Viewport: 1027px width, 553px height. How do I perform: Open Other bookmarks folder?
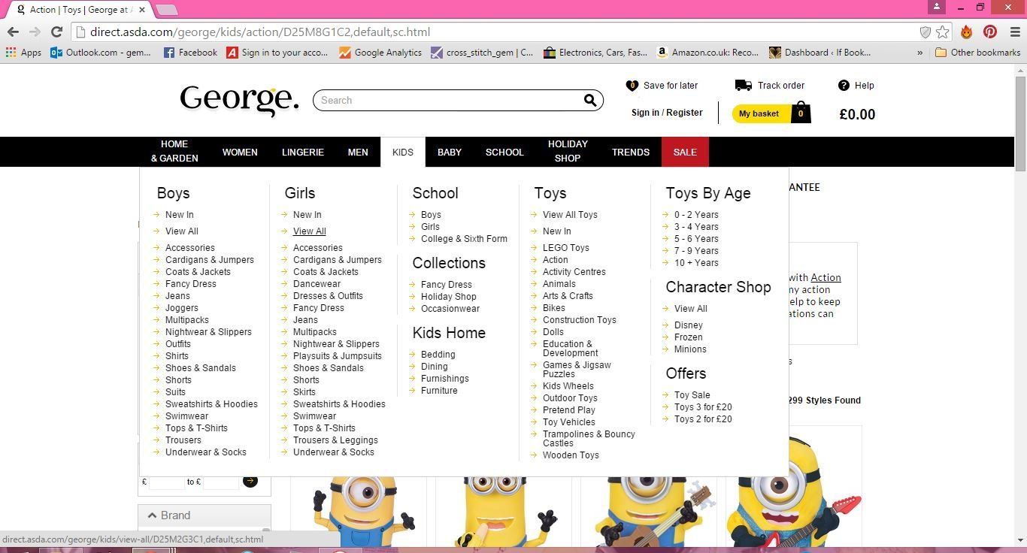977,53
